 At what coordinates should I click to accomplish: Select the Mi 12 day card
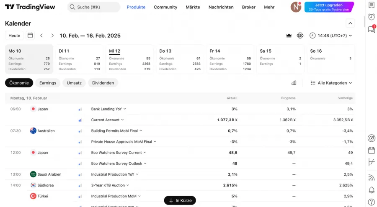(129, 59)
